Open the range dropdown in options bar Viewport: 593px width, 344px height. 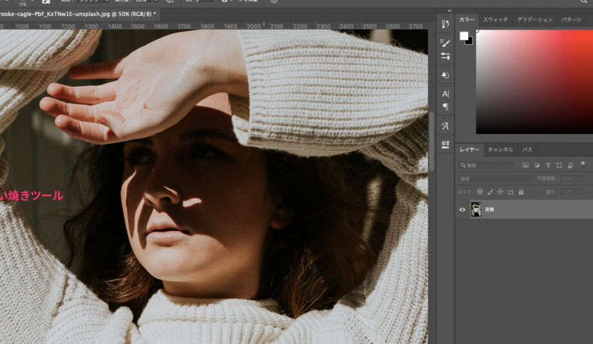(x=93, y=1)
